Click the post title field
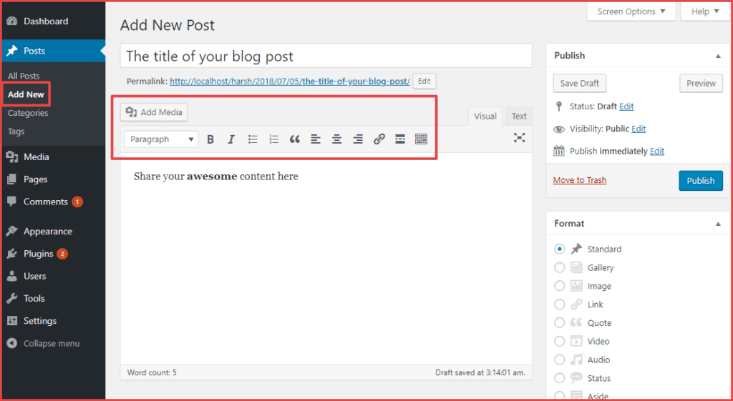The width and height of the screenshot is (733, 401). (326, 56)
